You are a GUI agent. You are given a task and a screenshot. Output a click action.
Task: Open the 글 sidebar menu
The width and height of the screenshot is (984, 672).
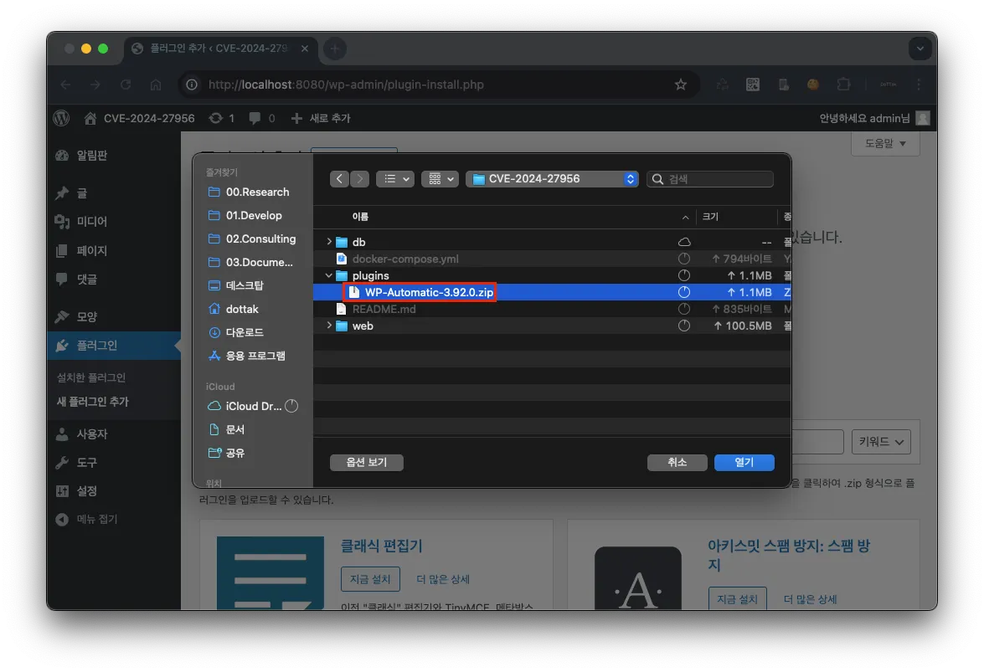point(114,193)
